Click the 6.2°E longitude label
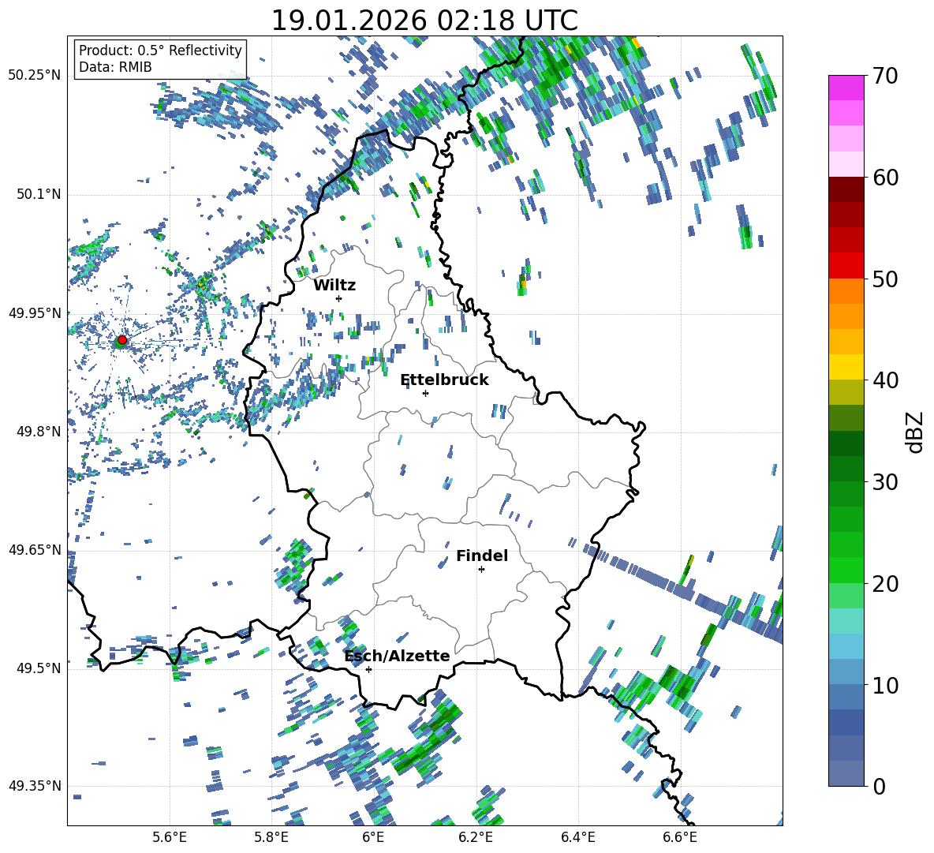 (476, 837)
